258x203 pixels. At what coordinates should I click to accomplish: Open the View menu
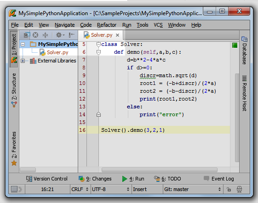(x=44, y=25)
